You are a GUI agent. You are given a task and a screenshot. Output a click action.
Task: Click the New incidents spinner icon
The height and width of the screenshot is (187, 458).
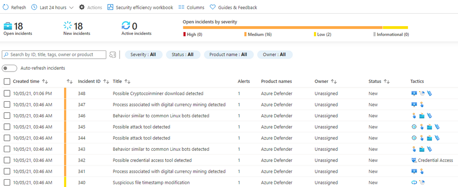pyautogui.click(x=67, y=26)
